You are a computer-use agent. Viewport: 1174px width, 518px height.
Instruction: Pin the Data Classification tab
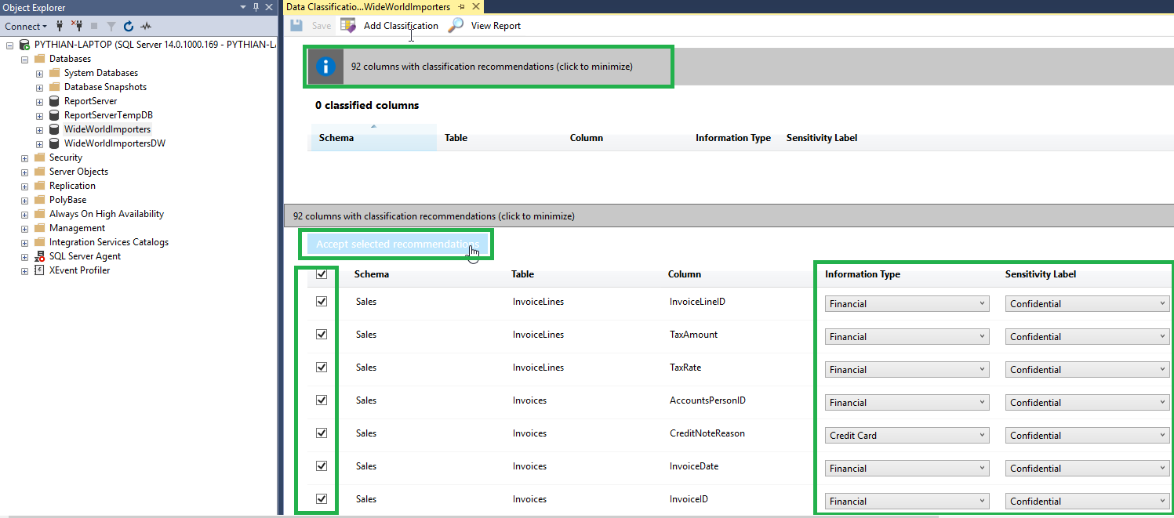(462, 7)
